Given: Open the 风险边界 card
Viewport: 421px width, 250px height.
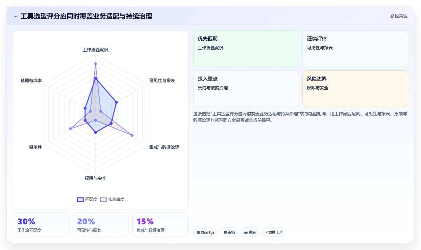Looking at the screenshot, I should pos(355,89).
